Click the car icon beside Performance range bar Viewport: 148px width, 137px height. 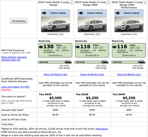click(142, 62)
